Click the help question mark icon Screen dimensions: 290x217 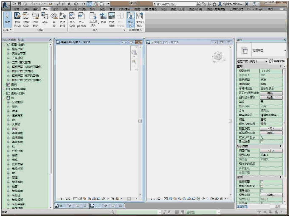(x=254, y=4)
